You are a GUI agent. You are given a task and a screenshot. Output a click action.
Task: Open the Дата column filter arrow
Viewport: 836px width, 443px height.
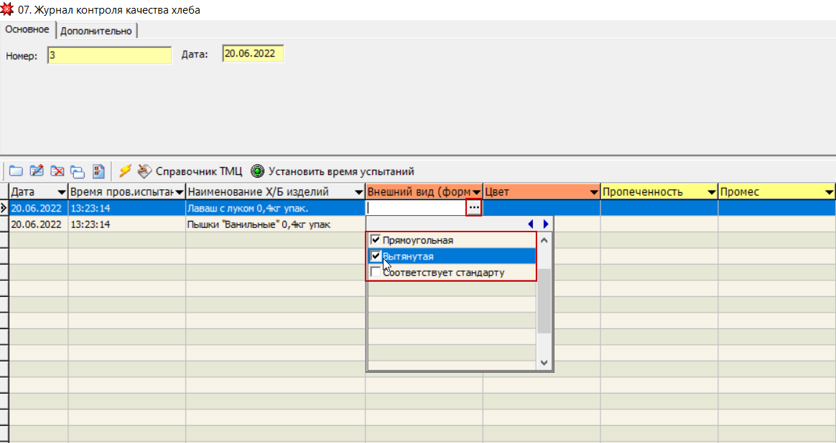pyautogui.click(x=61, y=192)
